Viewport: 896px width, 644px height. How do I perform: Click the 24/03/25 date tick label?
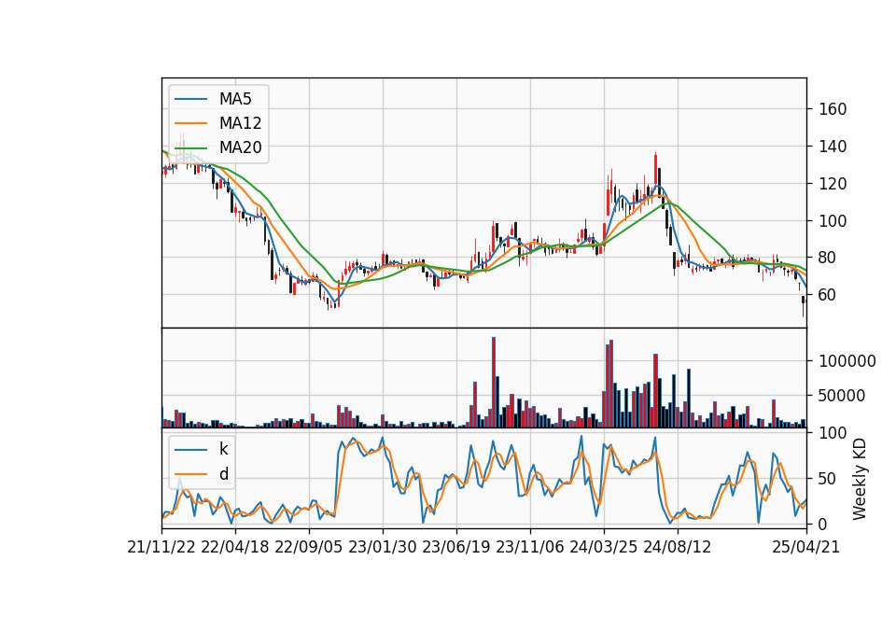pyautogui.click(x=604, y=547)
